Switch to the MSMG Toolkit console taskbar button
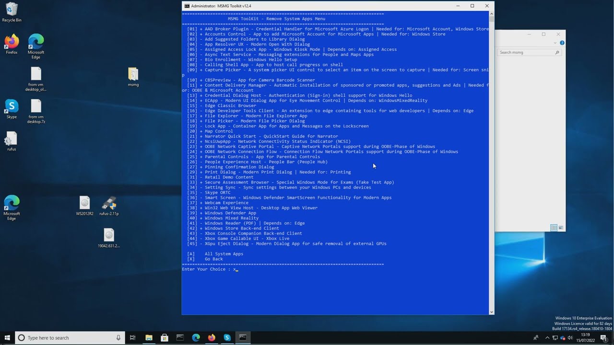This screenshot has width=614, height=345. (x=243, y=338)
